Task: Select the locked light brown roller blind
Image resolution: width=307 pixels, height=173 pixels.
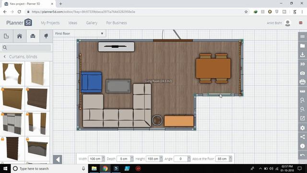Action: pos(12,99)
